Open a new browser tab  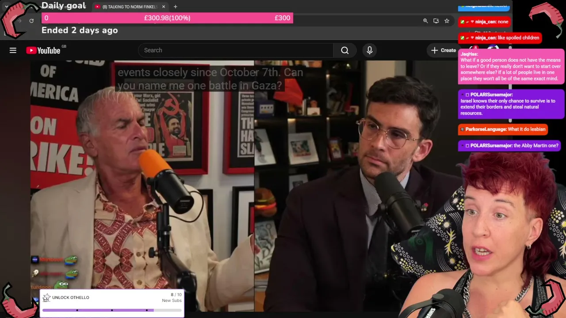coord(176,7)
